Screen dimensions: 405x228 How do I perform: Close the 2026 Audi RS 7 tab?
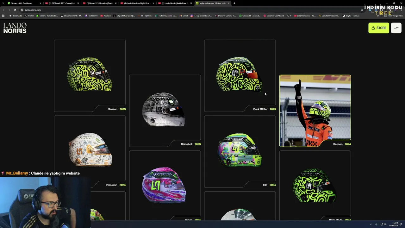[x=78, y=3]
